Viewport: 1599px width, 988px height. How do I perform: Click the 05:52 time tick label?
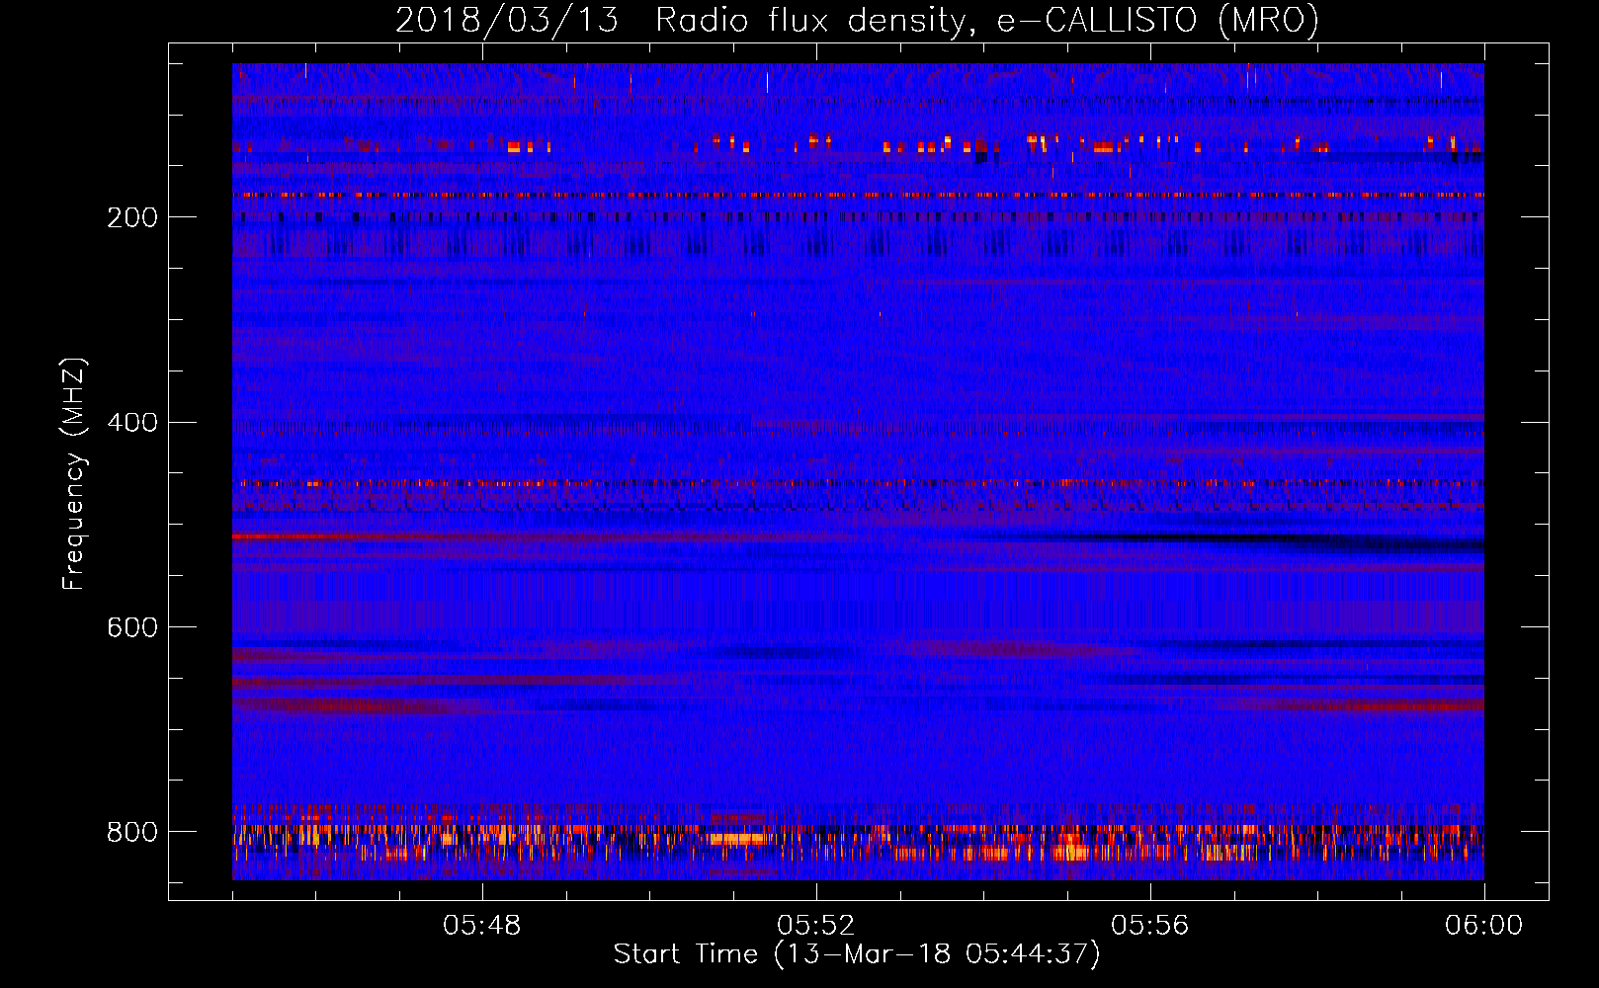tap(816, 926)
